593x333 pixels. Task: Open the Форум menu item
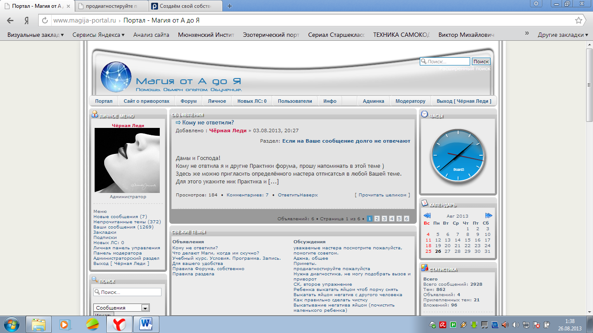pos(188,101)
